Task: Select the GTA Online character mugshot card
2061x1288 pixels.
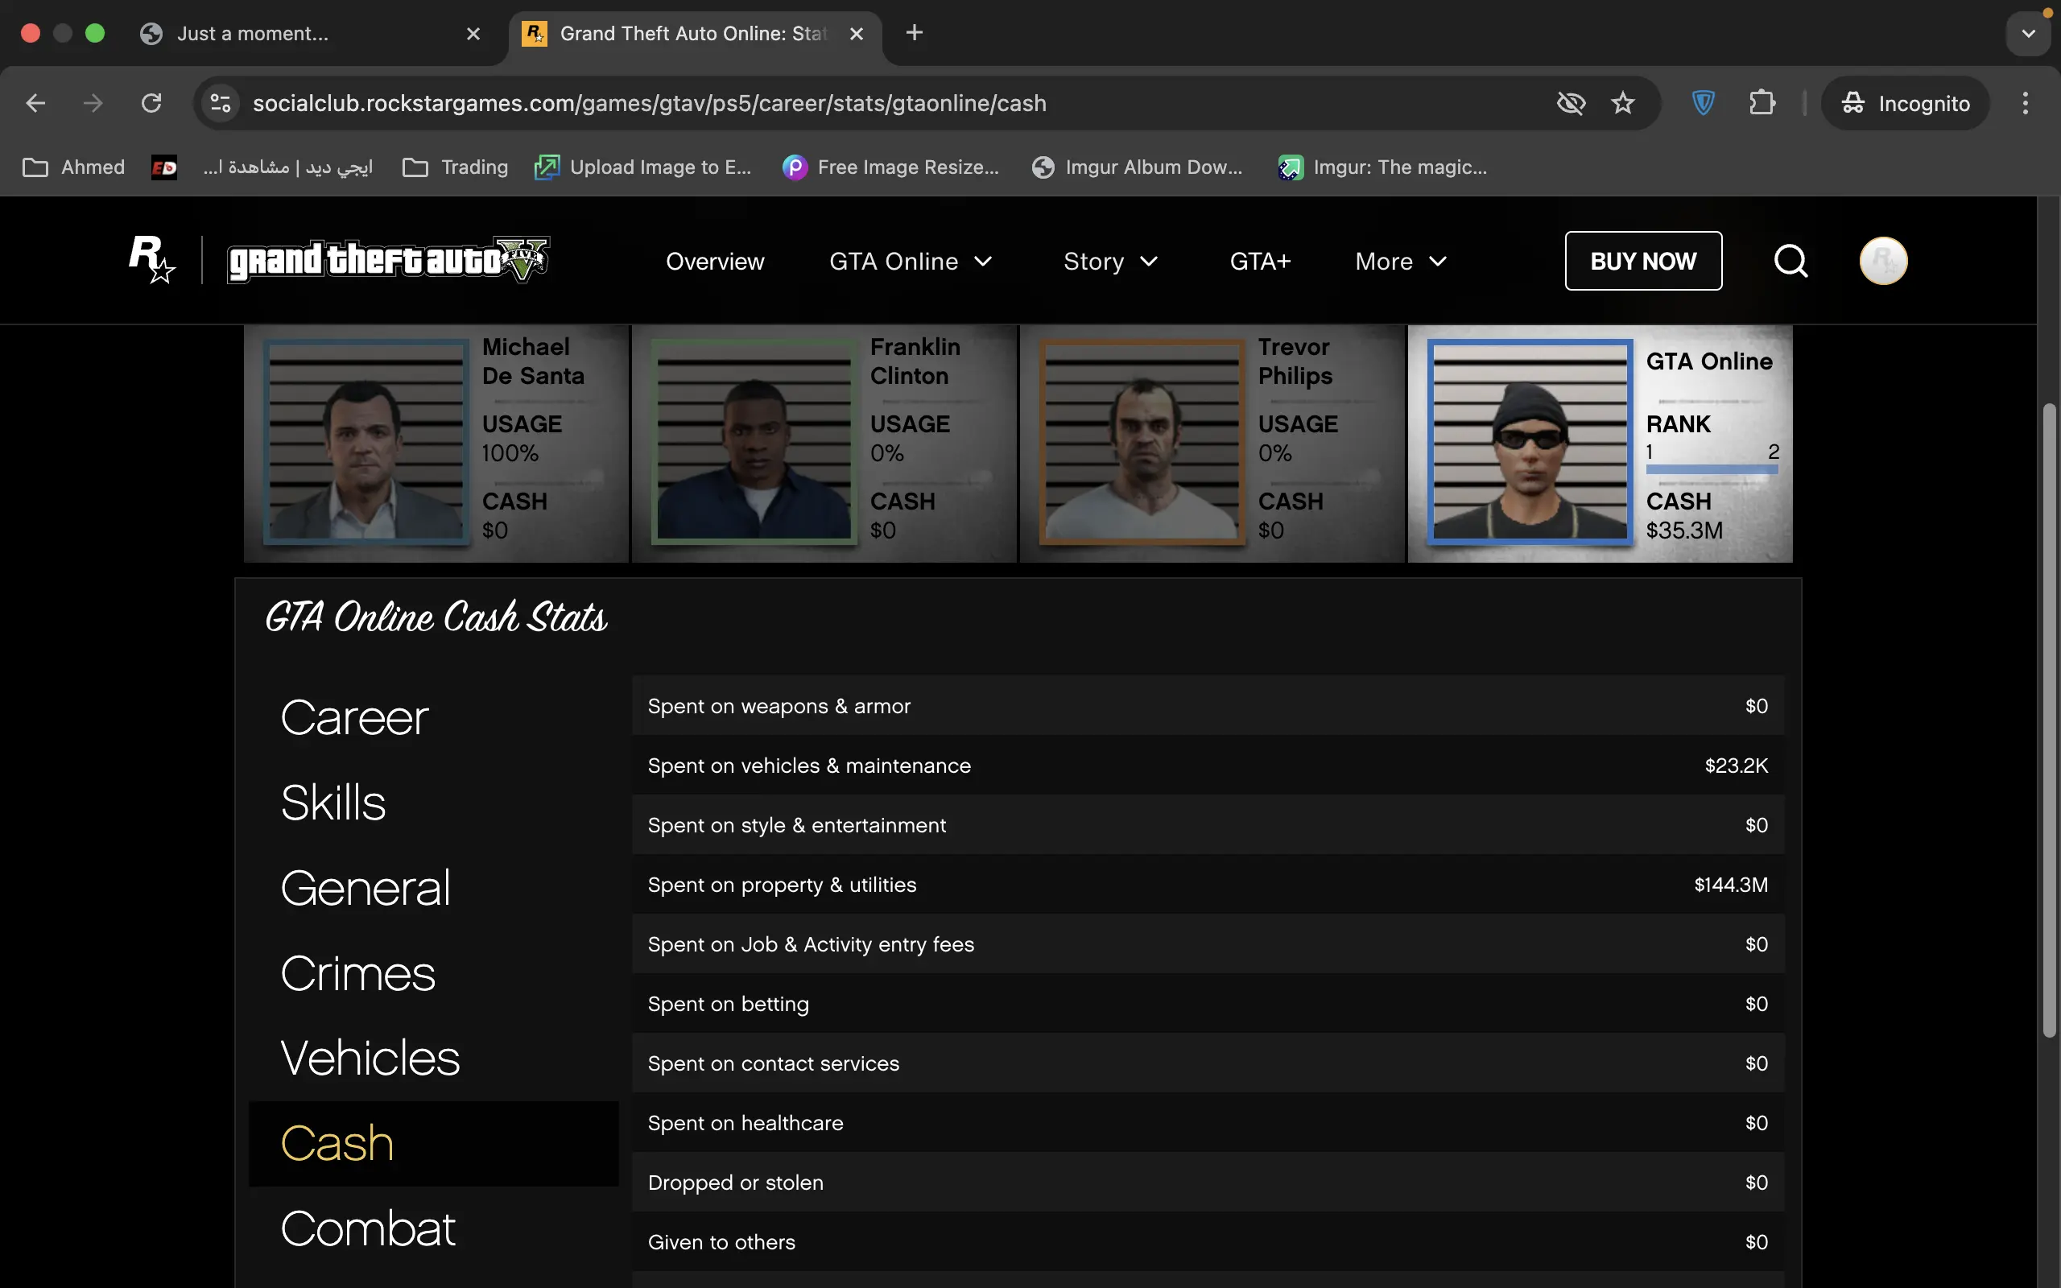Action: tap(1600, 443)
